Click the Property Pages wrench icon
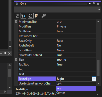102x97 pixels. click(x=44, y=16)
